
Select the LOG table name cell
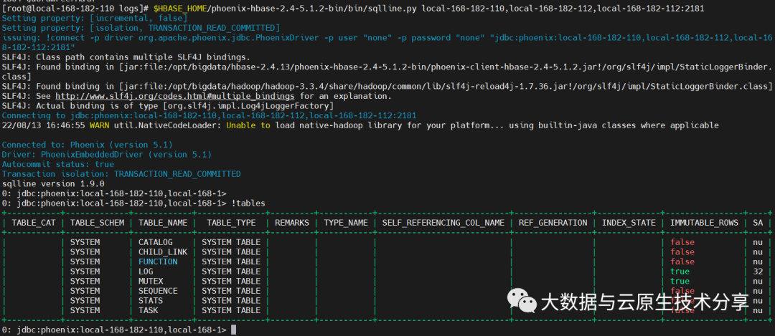pyautogui.click(x=146, y=272)
